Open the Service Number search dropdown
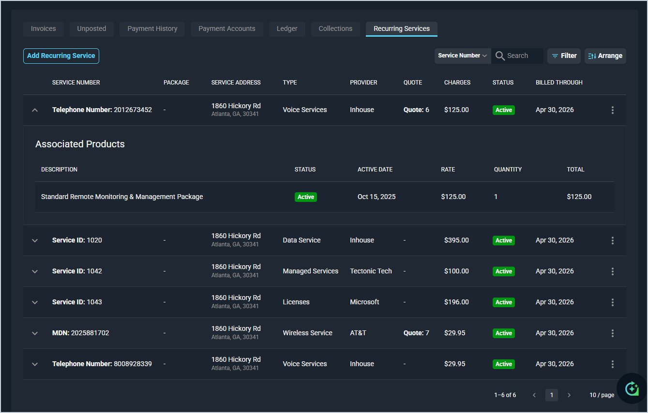 click(x=462, y=56)
